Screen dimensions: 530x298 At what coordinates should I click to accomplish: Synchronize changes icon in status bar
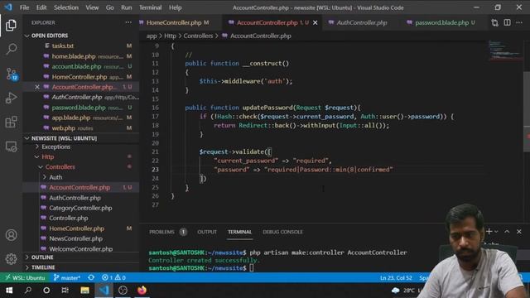(x=91, y=278)
